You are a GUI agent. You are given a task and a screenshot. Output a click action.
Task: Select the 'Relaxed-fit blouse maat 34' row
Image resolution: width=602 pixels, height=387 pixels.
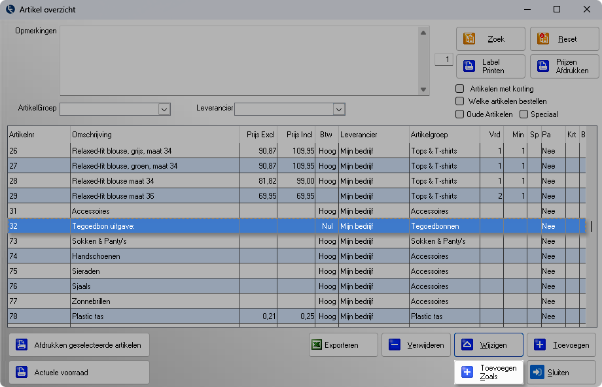[296, 180]
